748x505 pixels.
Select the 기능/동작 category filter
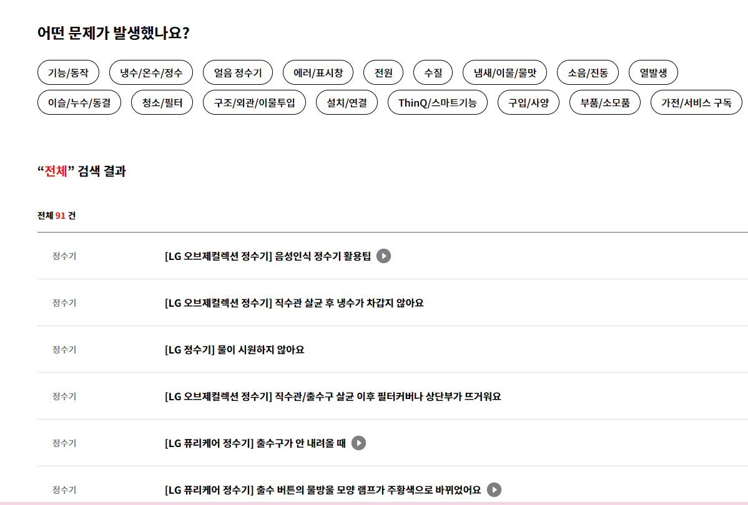click(x=68, y=72)
